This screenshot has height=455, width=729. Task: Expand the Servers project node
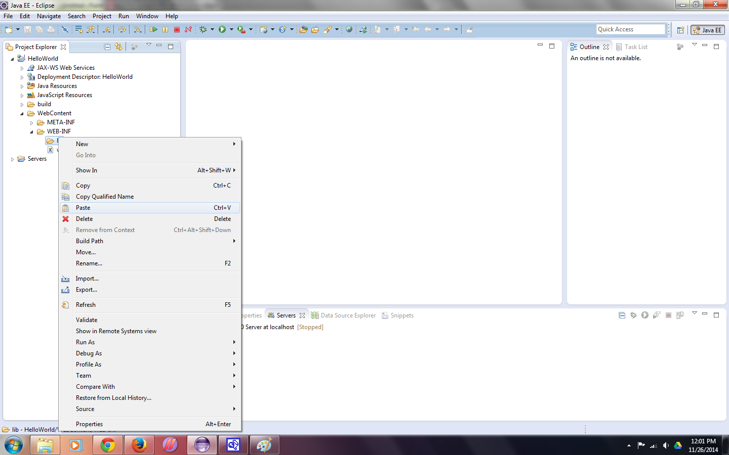(x=12, y=159)
